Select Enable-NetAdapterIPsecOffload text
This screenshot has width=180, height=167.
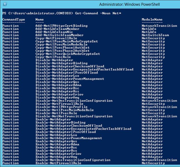66,132
